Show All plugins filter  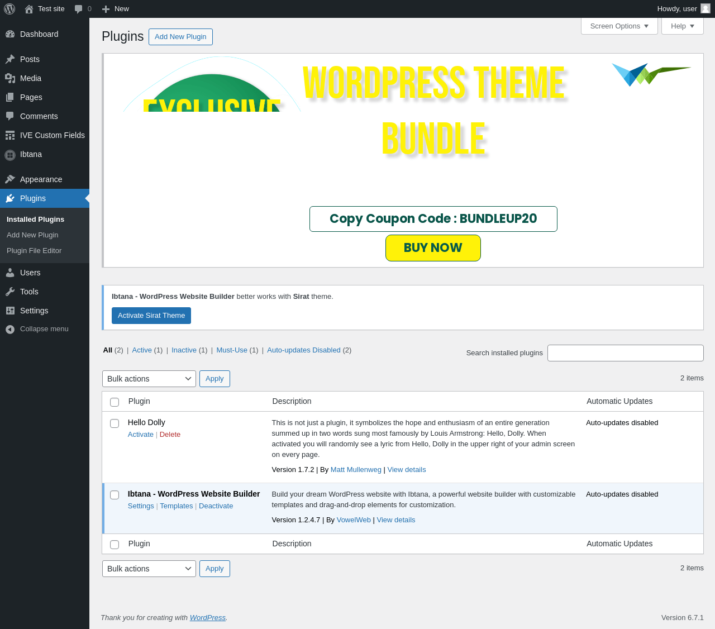tap(108, 350)
